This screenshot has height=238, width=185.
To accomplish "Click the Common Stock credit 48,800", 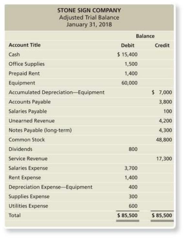I will coord(164,140).
